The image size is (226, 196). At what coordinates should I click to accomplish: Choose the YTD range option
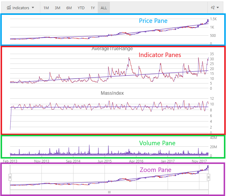tap(81, 8)
